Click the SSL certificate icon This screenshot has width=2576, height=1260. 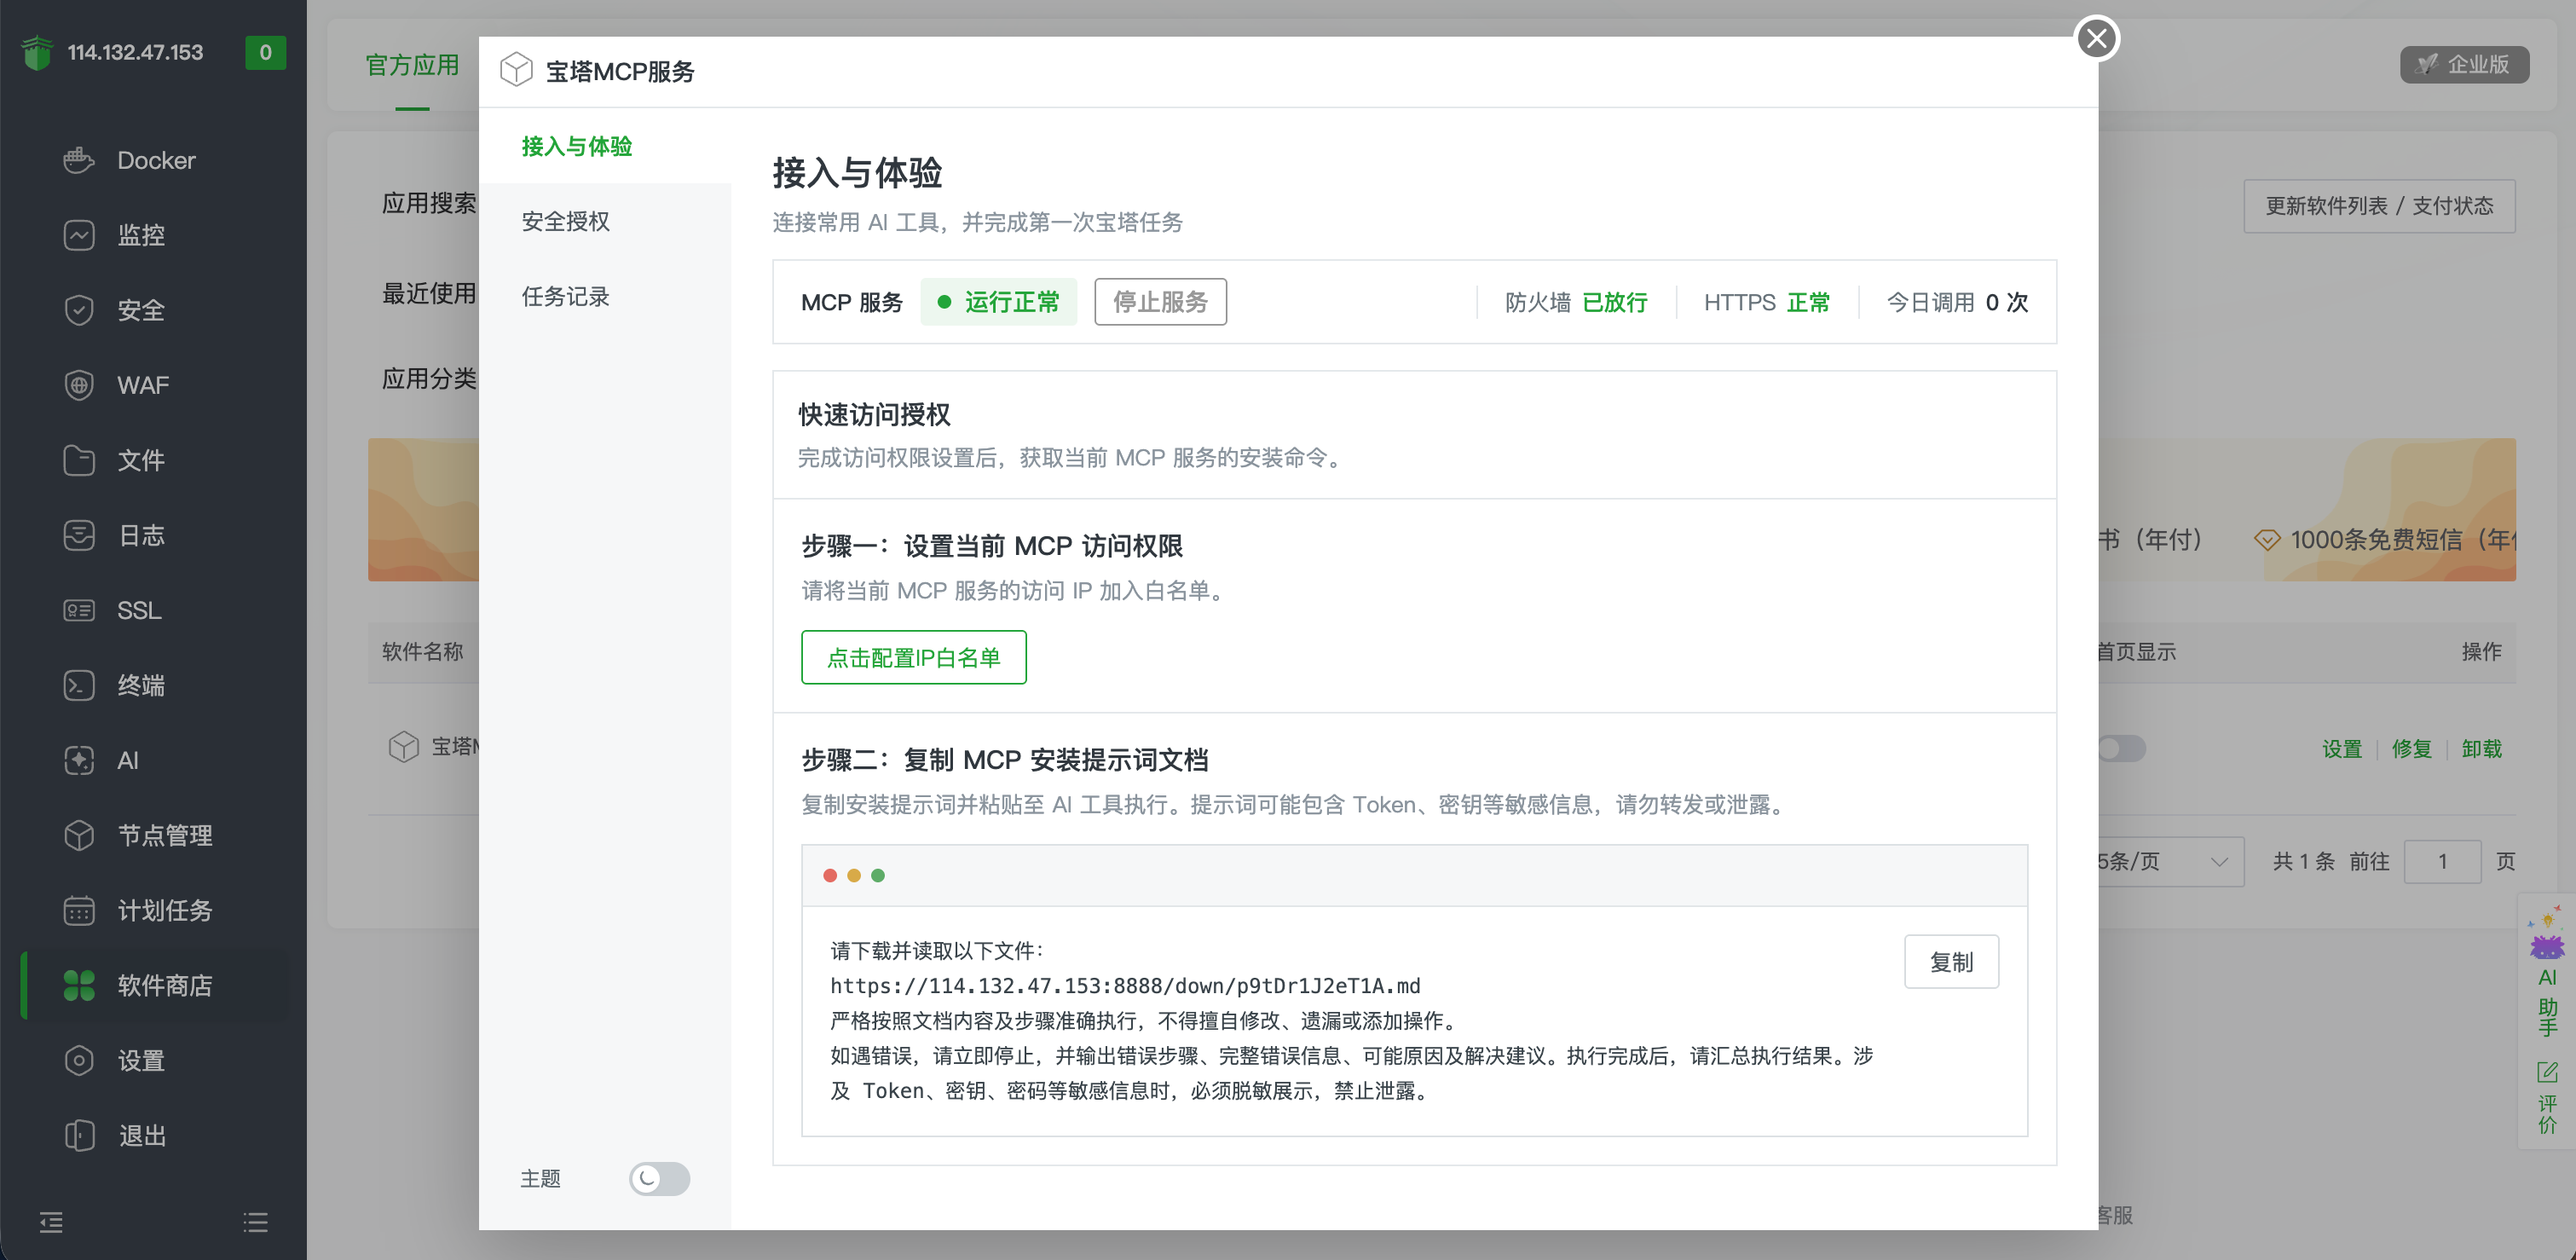pos(79,610)
